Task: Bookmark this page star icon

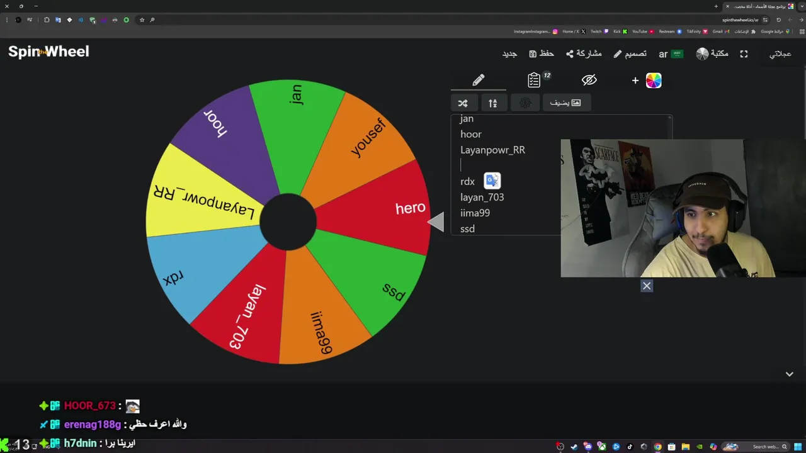Action: (142, 20)
